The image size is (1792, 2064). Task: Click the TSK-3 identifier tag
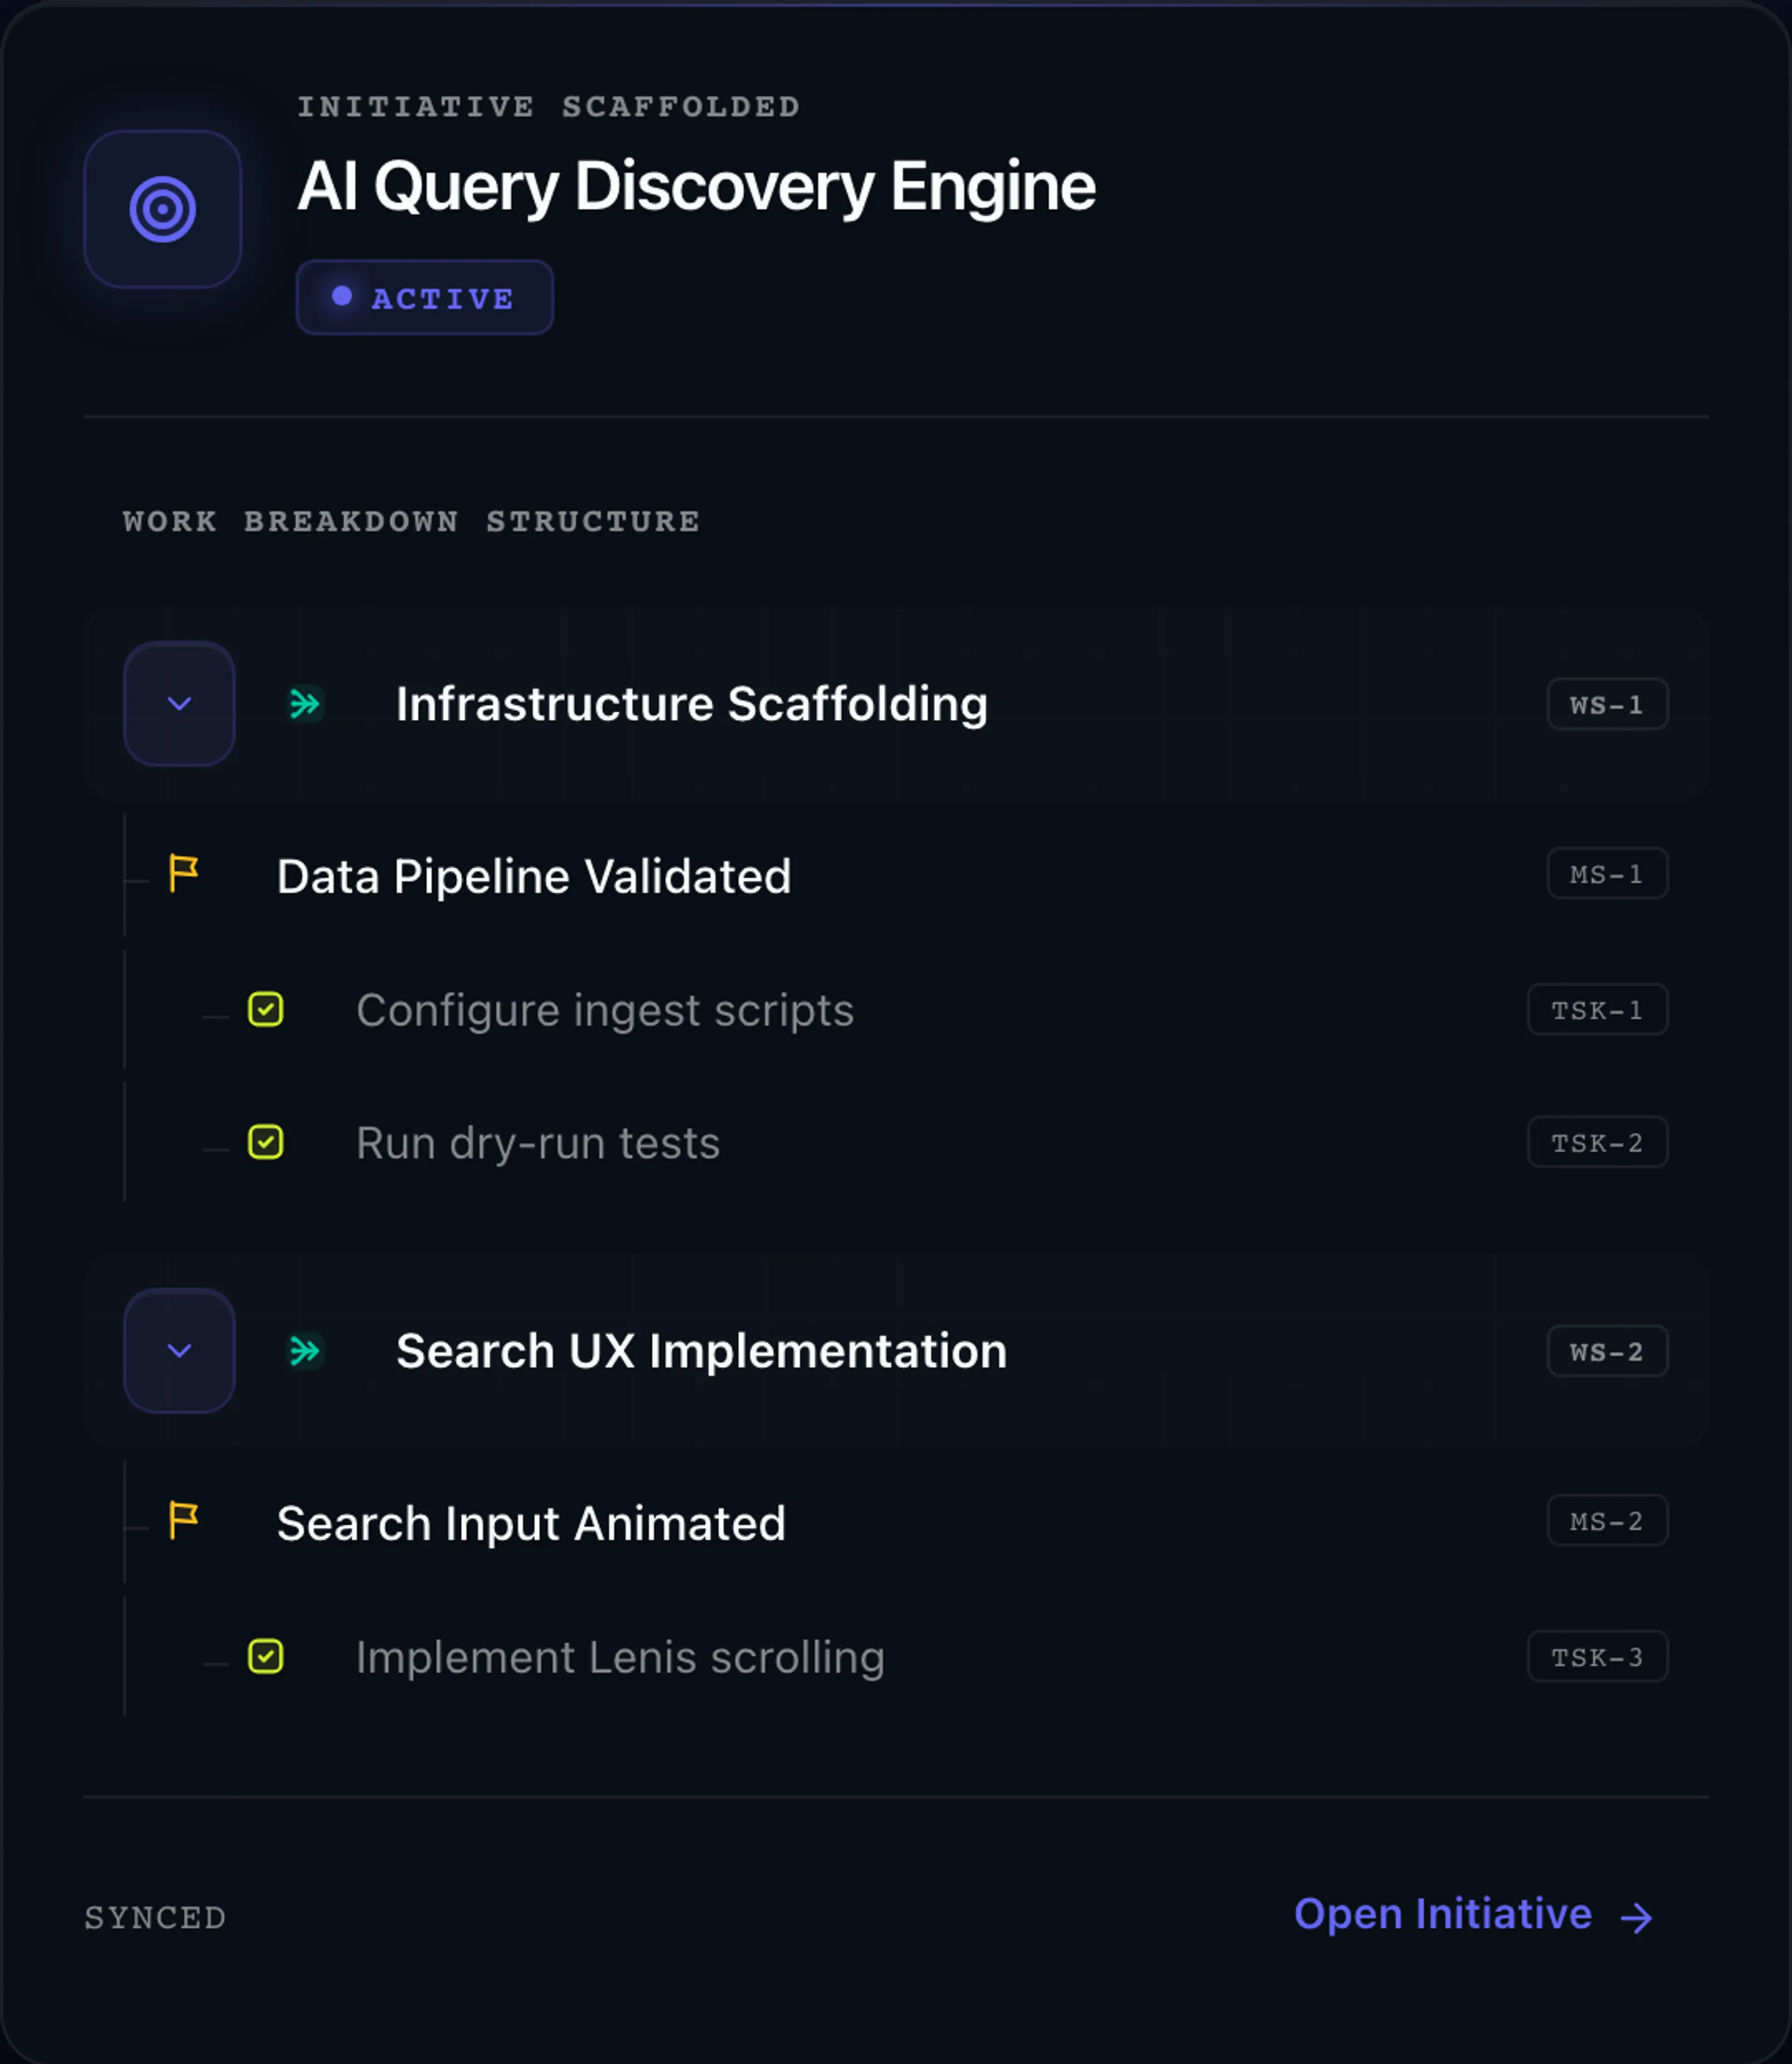tap(1597, 1656)
